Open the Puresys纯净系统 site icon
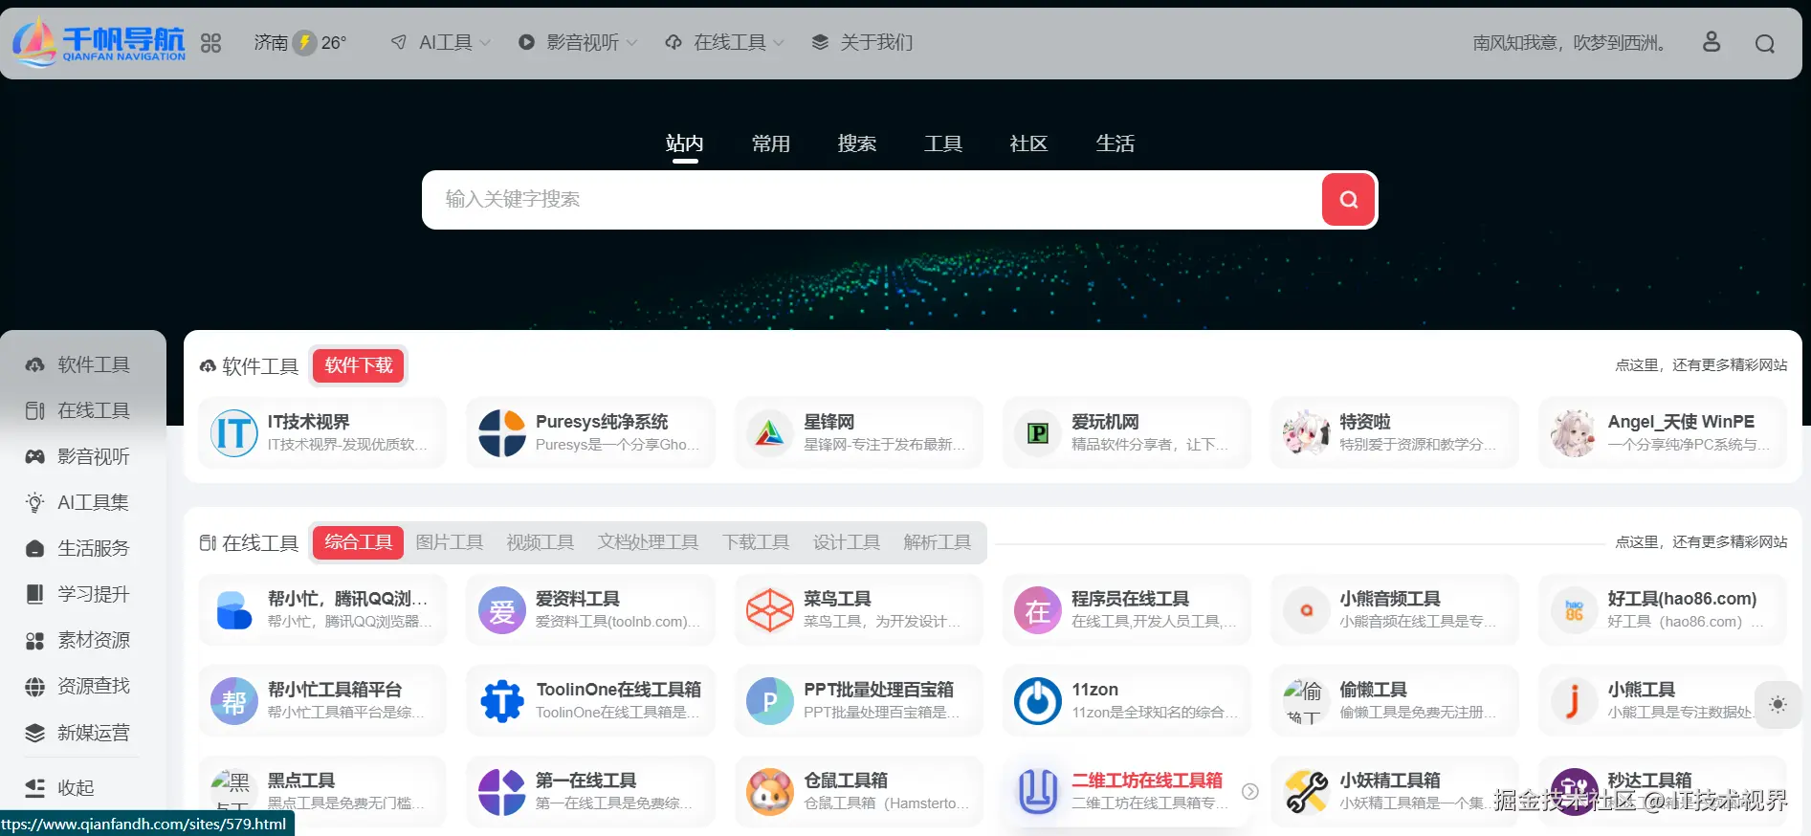Screen dimensions: 1811x836 (x=502, y=433)
